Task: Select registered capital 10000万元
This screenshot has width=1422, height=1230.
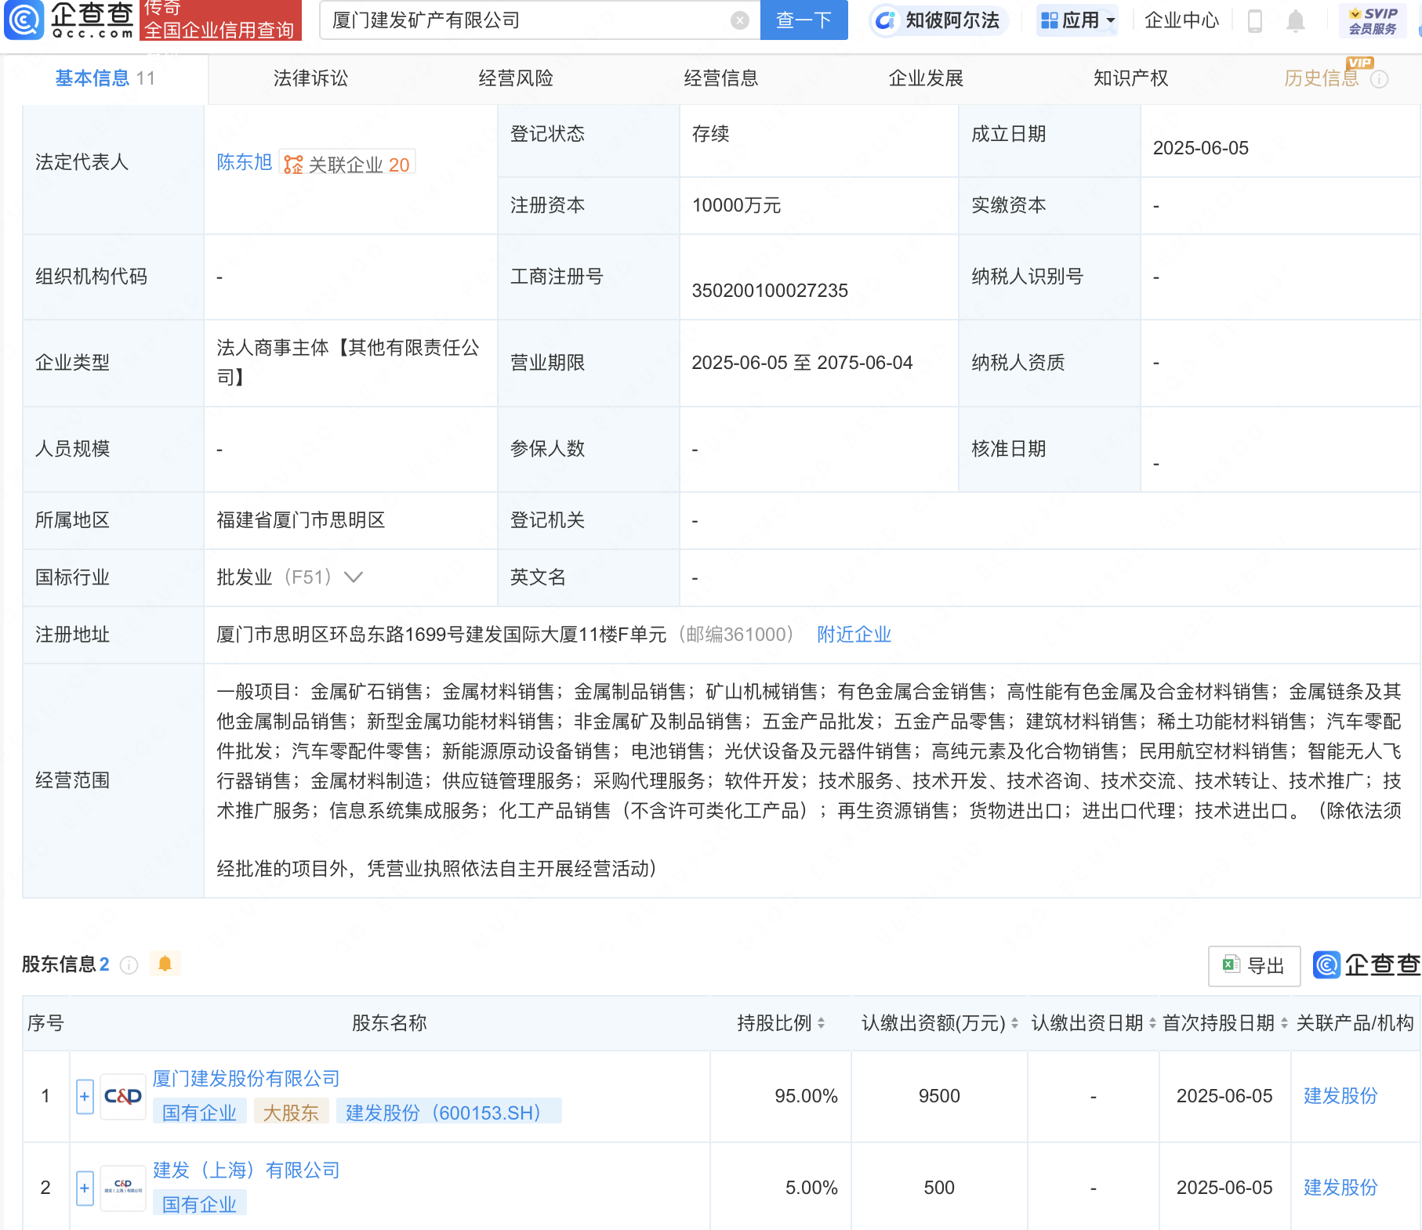Action: (736, 205)
